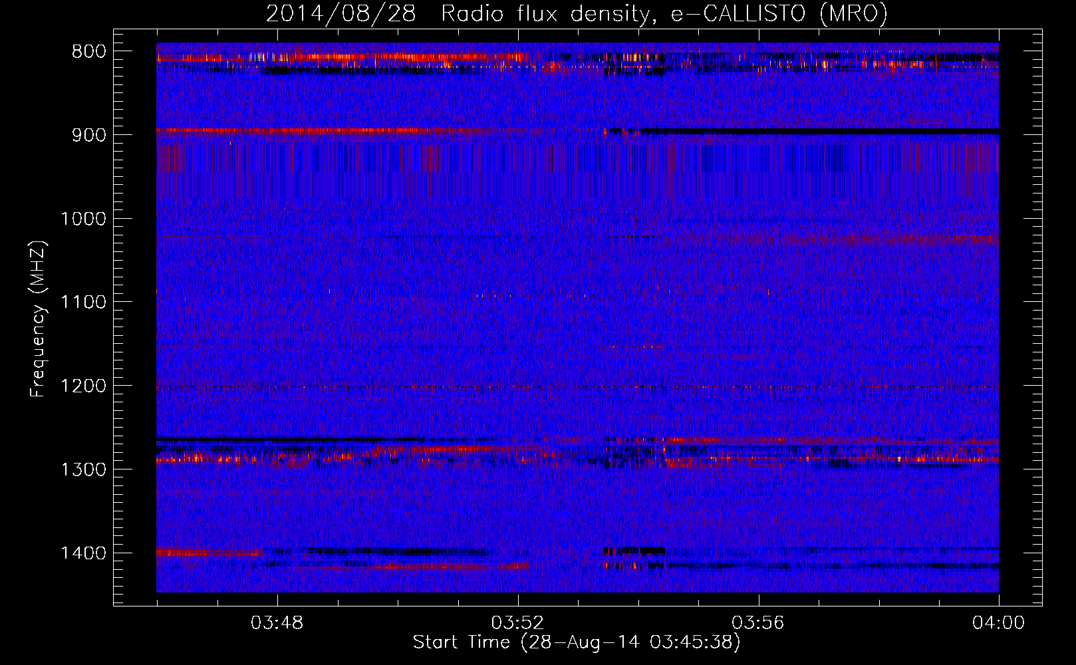Click the 03:52 time tick label
Screen dimensions: 1076x665
click(x=518, y=623)
